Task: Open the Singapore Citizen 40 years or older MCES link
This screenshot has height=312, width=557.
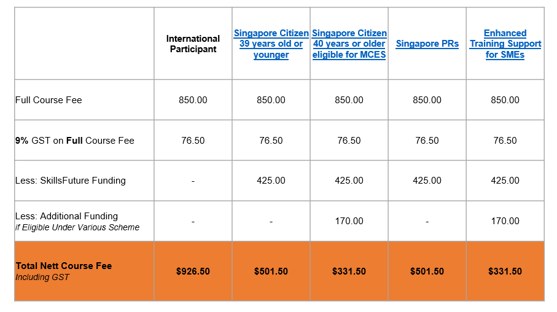Action: tap(349, 44)
